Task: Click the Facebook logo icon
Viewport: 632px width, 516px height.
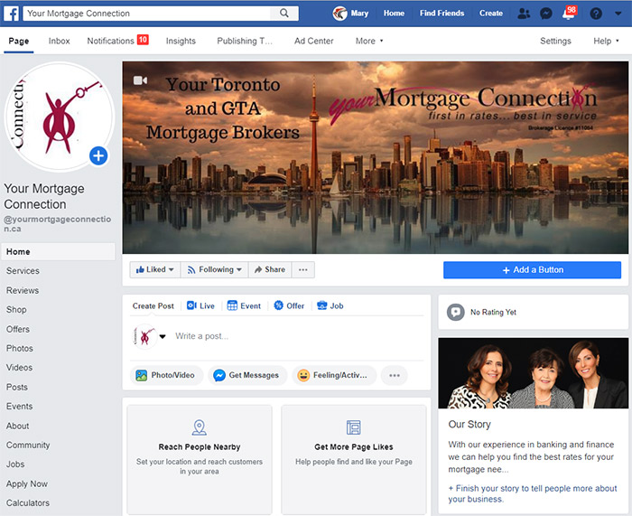Action: 11,14
